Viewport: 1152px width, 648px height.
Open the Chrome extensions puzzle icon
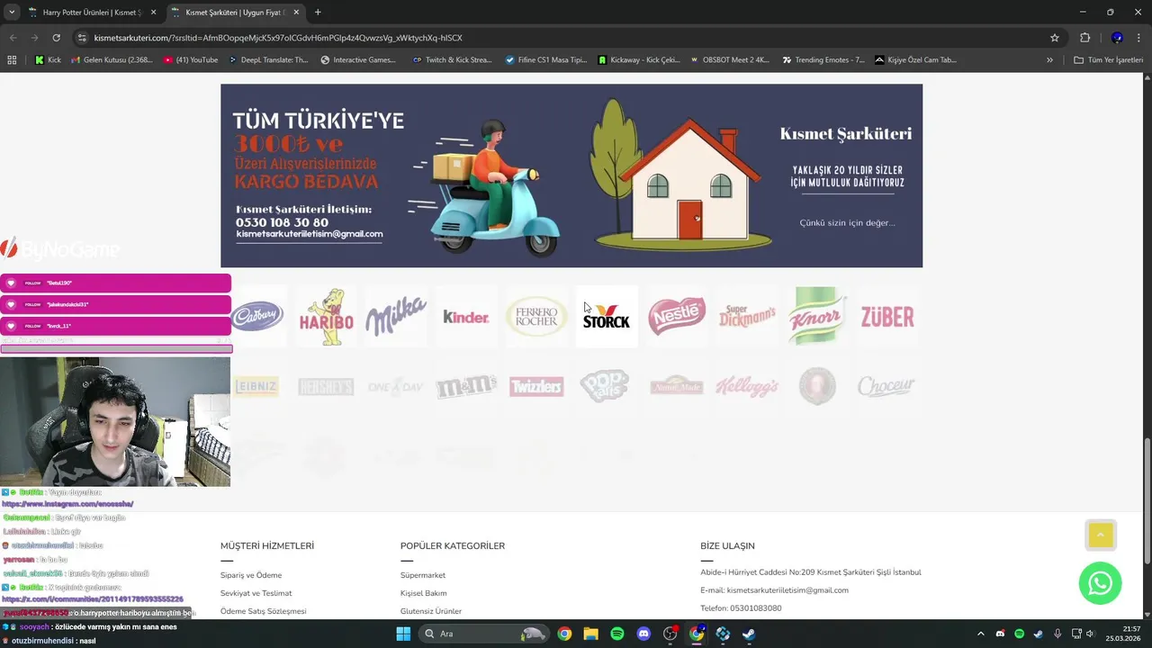(1084, 38)
